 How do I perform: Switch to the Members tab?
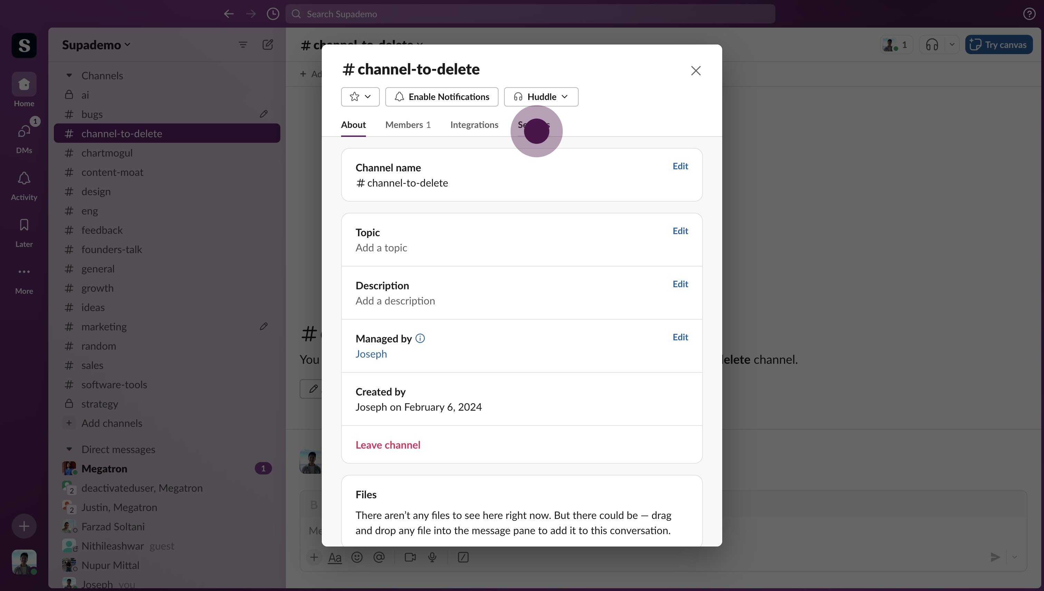[408, 124]
